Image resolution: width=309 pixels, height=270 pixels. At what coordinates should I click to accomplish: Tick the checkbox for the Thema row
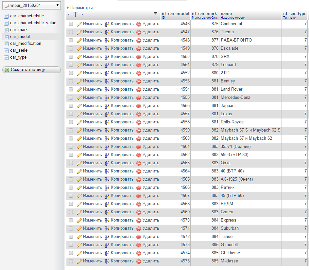pyautogui.click(x=71, y=32)
